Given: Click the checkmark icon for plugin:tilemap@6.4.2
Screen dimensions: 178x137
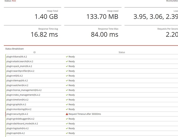Looking at the screenshot, I should 67,81.
